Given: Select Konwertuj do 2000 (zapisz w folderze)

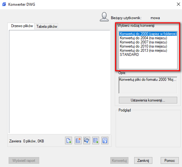Looking at the screenshot, I should click(148, 34).
